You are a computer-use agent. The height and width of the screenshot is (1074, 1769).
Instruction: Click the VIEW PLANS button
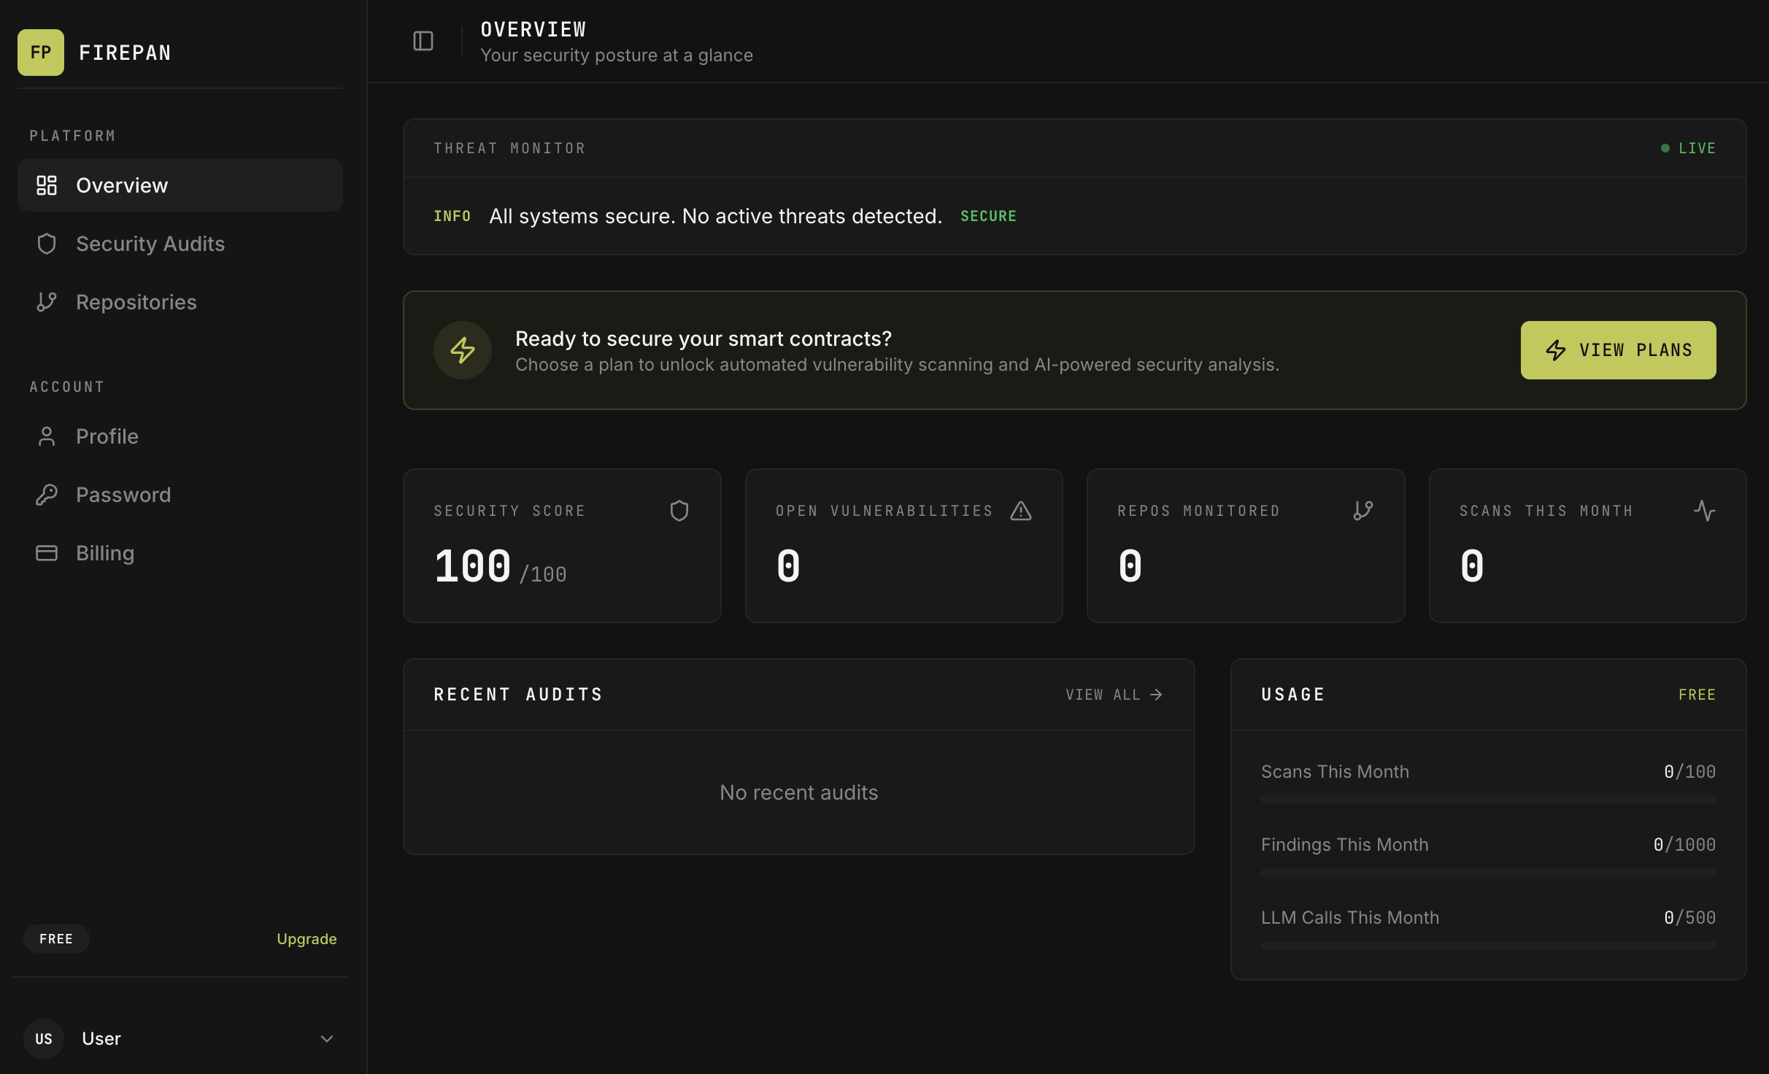(1618, 349)
